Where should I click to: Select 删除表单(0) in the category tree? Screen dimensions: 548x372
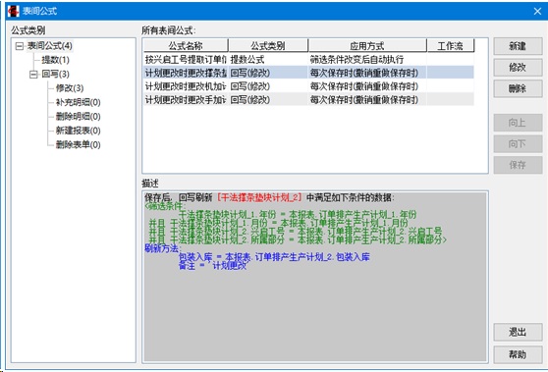coord(79,144)
